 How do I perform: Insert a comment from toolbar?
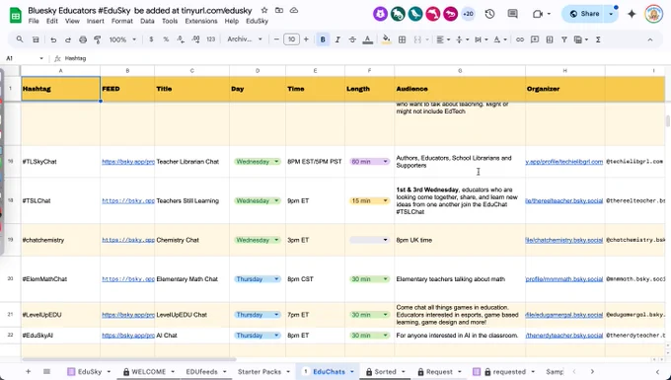535,39
